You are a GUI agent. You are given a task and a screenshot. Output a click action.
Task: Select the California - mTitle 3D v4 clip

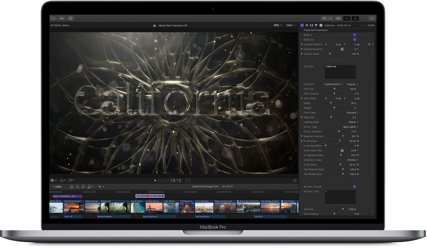(150, 196)
